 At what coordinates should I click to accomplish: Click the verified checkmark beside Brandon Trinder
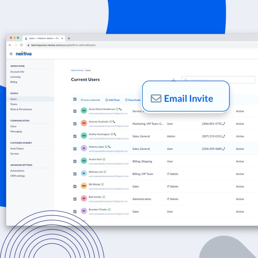109,209
